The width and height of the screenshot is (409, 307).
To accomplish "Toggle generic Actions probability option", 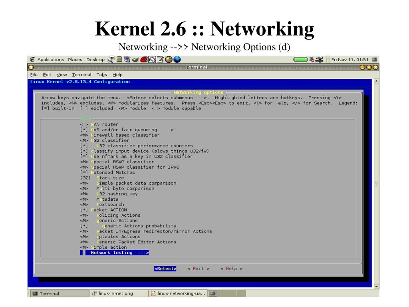I will pos(128,226).
